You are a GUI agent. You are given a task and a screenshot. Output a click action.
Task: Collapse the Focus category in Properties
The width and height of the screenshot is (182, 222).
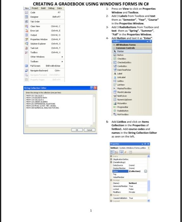point(111,195)
